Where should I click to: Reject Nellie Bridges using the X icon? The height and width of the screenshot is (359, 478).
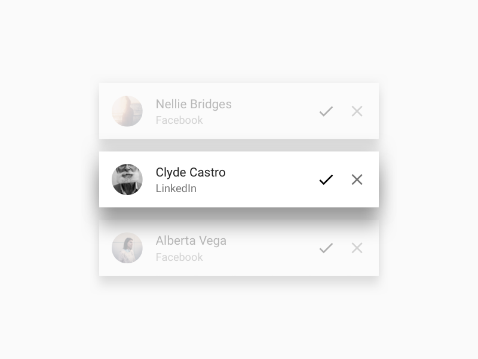pos(357,111)
